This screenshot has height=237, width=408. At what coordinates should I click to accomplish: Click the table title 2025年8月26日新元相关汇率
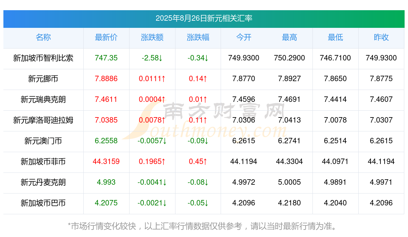[x=204, y=18]
